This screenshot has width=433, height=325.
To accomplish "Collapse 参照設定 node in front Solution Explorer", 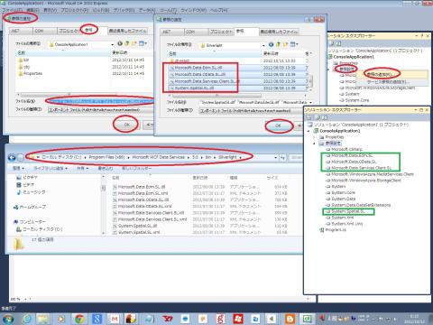I will 314,144.
